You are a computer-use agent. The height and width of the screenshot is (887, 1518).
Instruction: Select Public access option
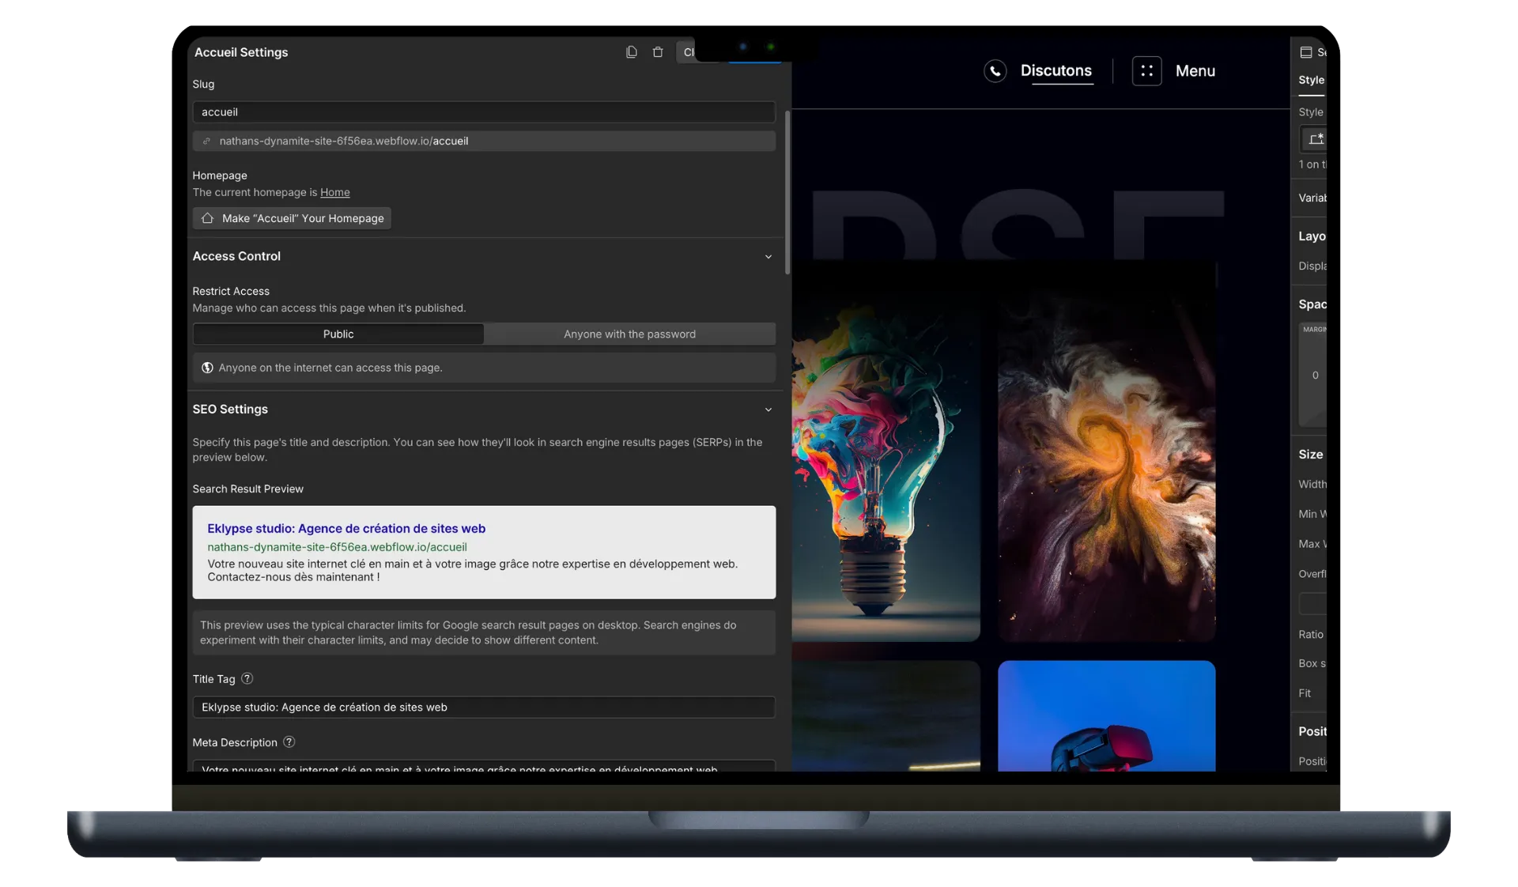click(x=338, y=334)
